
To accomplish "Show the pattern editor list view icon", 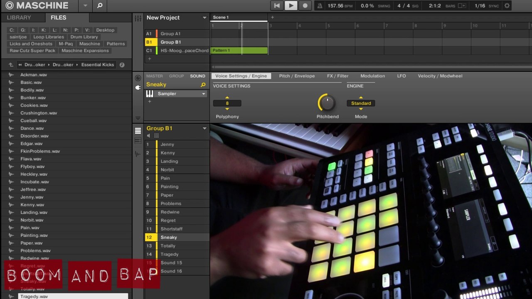I will (138, 131).
